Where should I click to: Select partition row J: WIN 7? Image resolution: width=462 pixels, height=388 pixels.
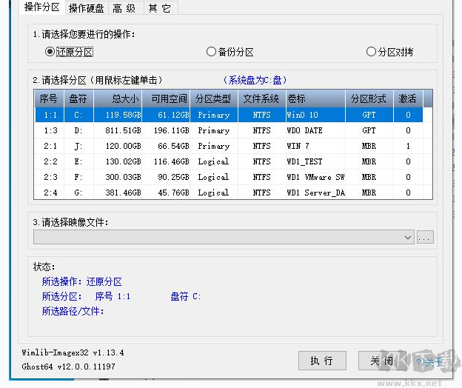(x=229, y=146)
